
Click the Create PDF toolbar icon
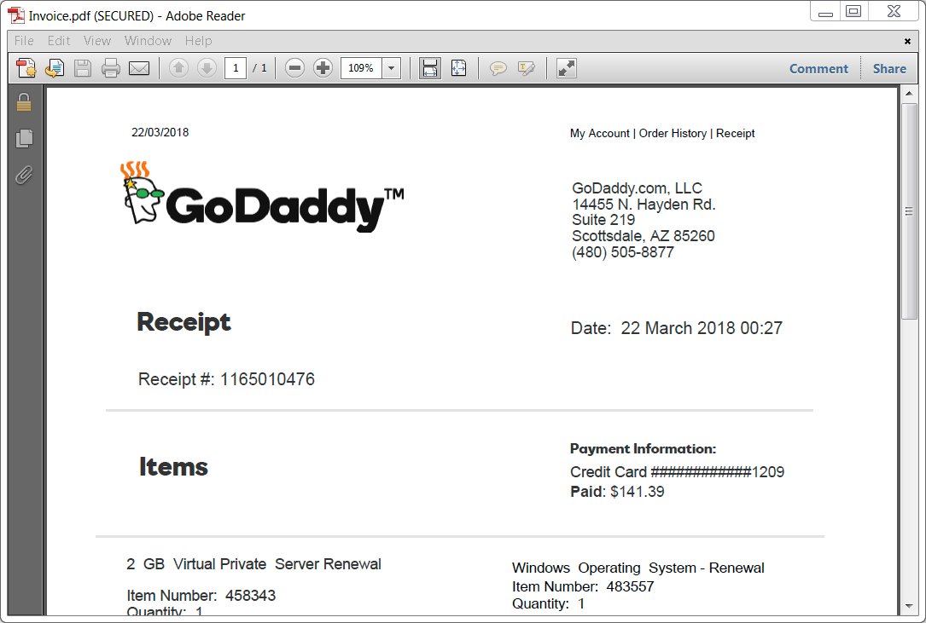pyautogui.click(x=26, y=68)
